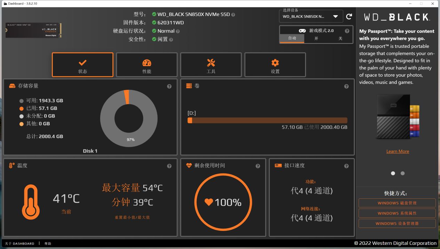Image resolution: width=440 pixels, height=249 pixels.
Task: Click the My Passport drive image
Action: point(398,116)
